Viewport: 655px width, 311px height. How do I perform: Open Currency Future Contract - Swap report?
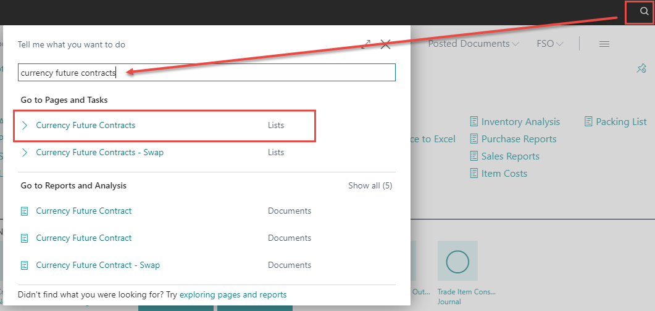tap(98, 265)
